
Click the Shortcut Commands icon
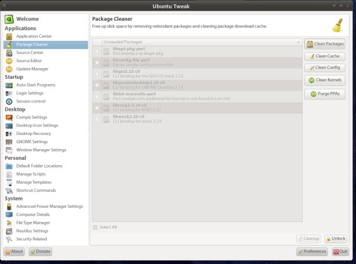click(9, 191)
